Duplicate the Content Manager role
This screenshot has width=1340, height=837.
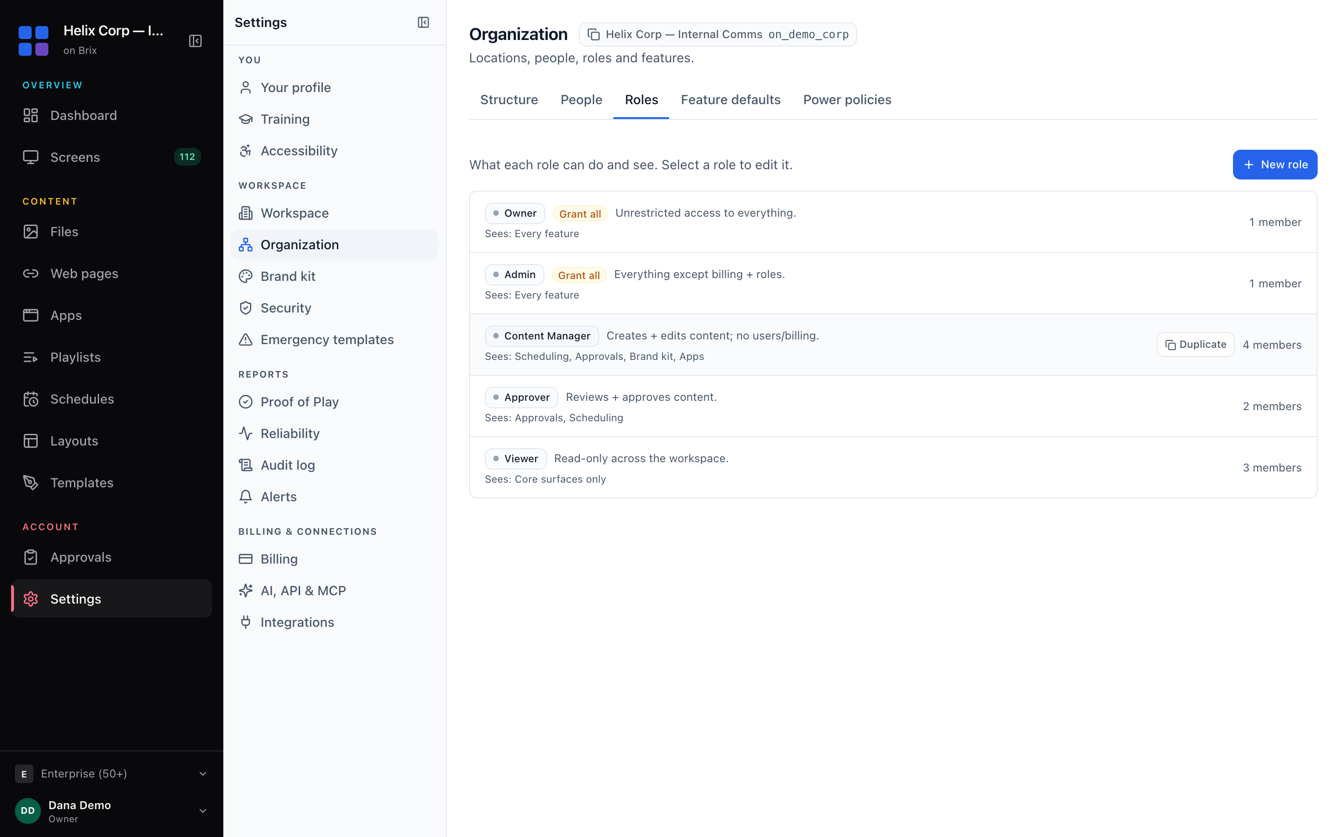(x=1195, y=344)
